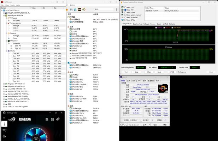Screen dimensions: 218x141
Task: Select the info sidebar icon in Armoury Crate
Action: (x=4, y=124)
